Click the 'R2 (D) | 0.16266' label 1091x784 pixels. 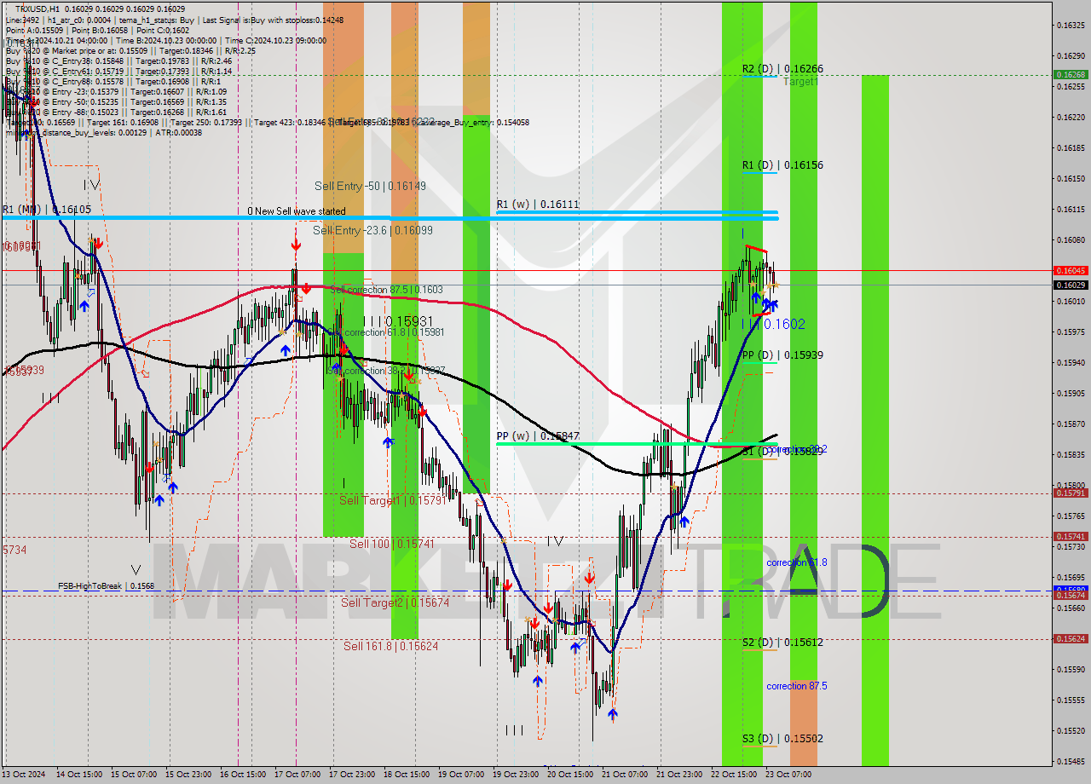tap(782, 69)
